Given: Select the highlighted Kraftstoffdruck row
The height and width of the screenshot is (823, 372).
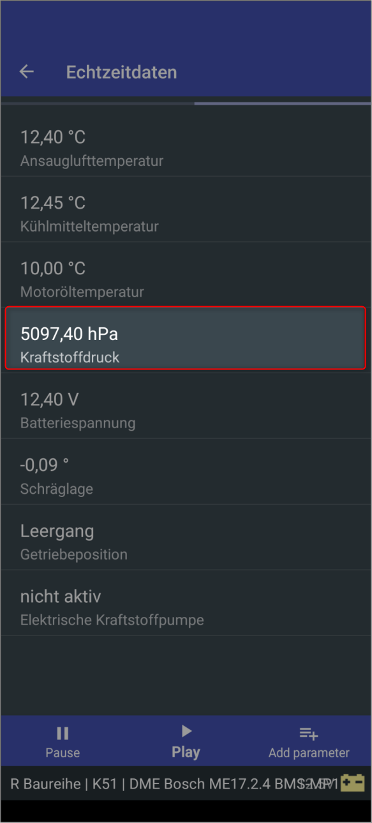Looking at the screenshot, I should 186,338.
